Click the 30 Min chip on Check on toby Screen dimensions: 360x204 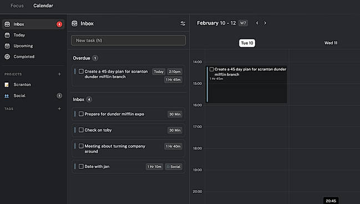[175, 130]
